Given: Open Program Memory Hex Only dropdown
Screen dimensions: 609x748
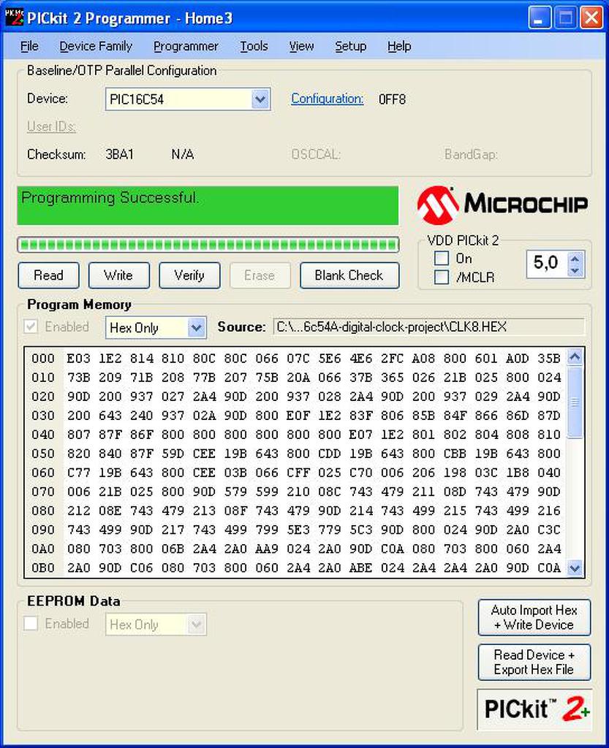Looking at the screenshot, I should point(196,328).
